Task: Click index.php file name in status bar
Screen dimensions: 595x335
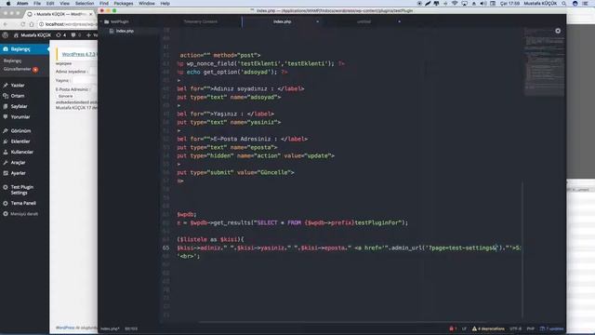Action: [x=110, y=328]
